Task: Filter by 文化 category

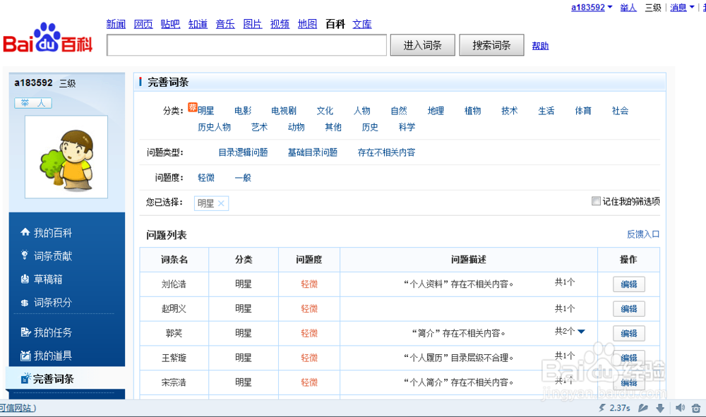Action: tap(325, 111)
